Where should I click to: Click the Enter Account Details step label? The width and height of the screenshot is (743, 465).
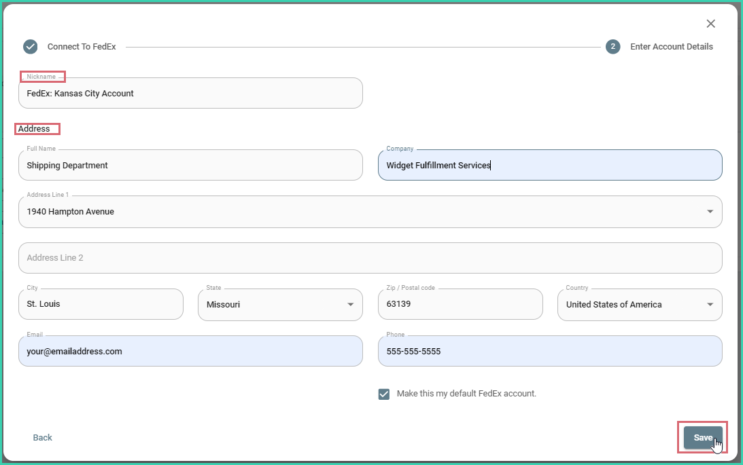(672, 46)
